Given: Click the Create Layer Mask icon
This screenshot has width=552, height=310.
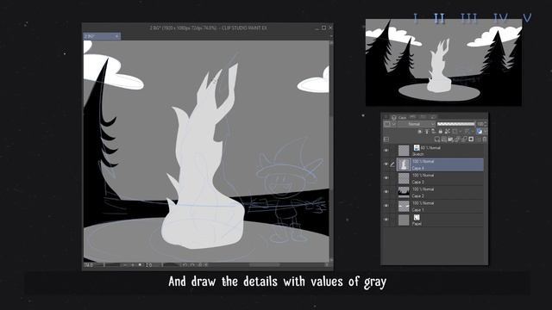Looking at the screenshot, I should (471, 139).
